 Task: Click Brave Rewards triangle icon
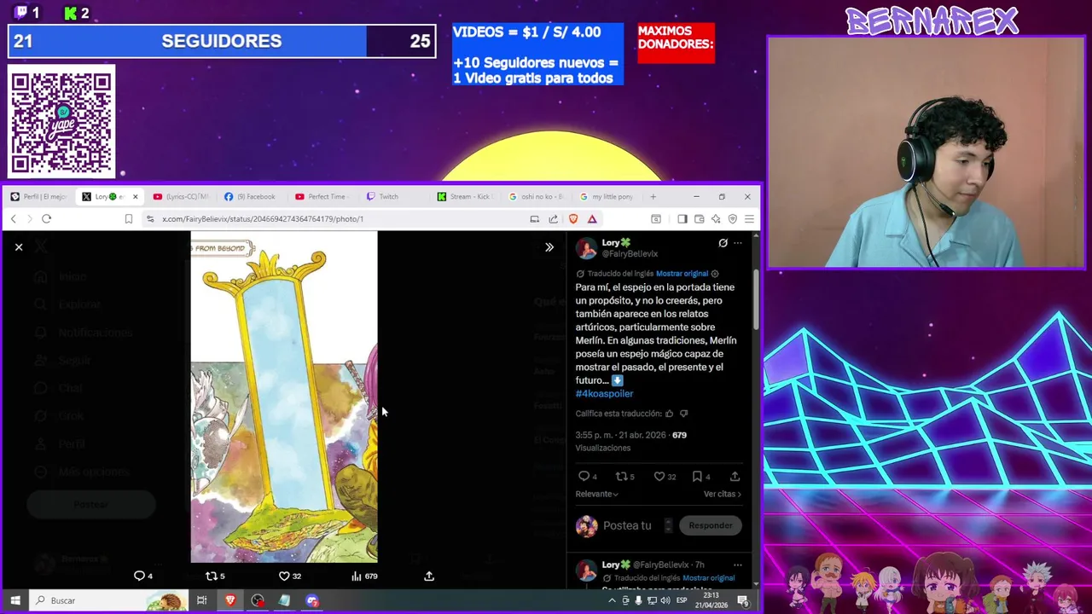(592, 219)
